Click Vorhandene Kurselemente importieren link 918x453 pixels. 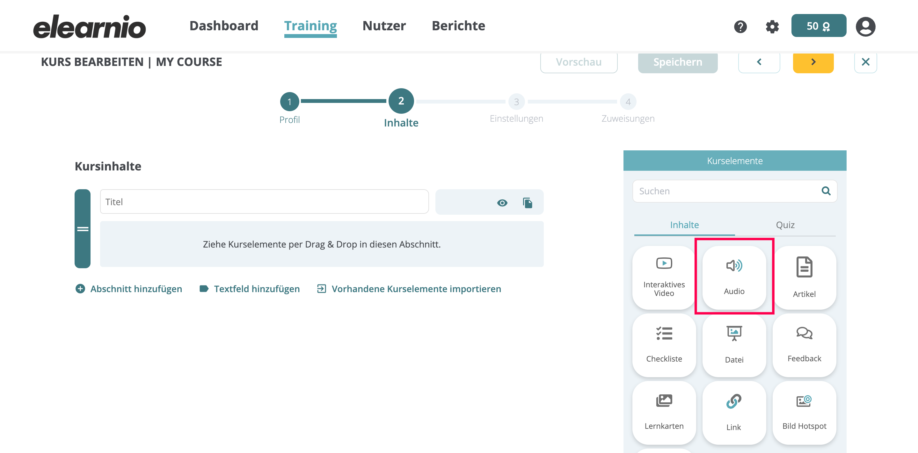(409, 289)
